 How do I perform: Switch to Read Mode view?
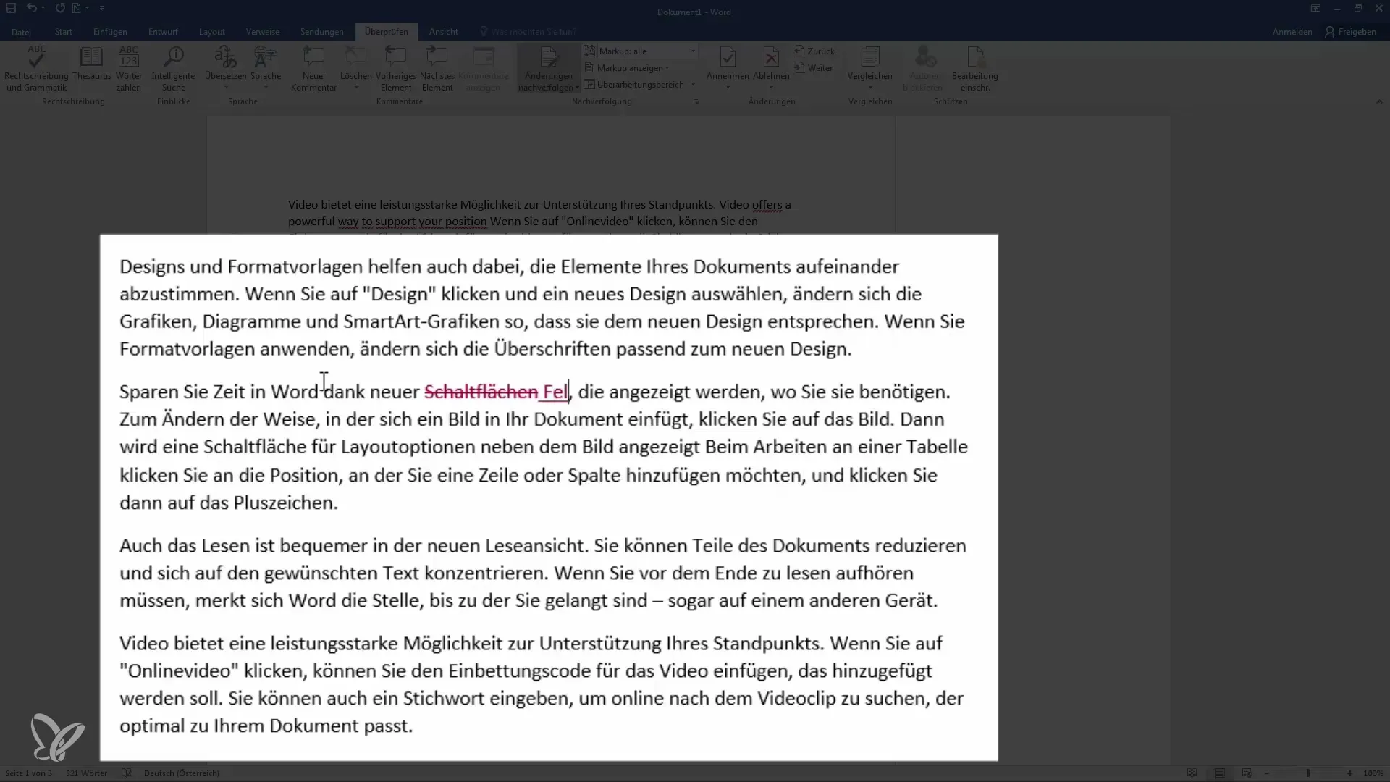click(x=1192, y=773)
